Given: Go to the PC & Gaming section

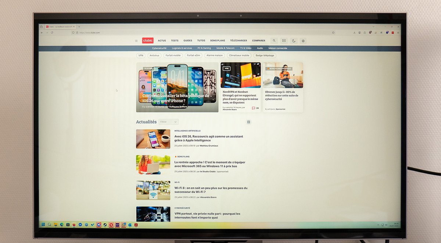Looking at the screenshot, I should click(x=204, y=48).
